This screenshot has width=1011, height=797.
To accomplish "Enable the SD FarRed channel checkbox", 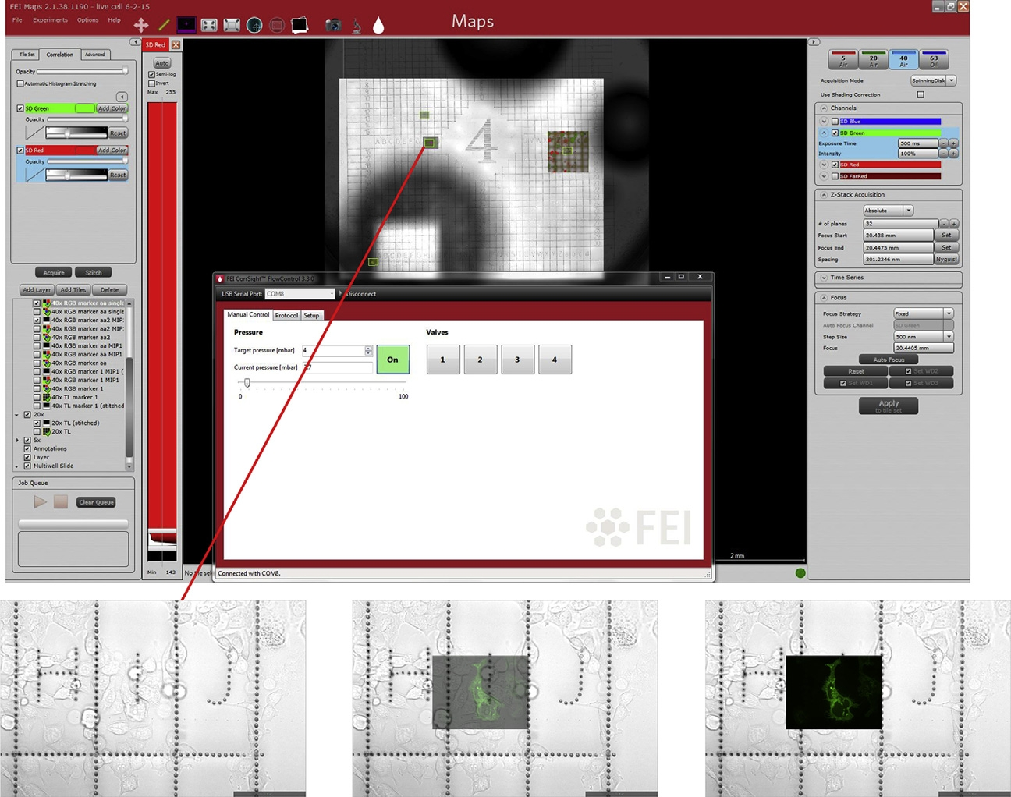I will pyautogui.click(x=835, y=176).
